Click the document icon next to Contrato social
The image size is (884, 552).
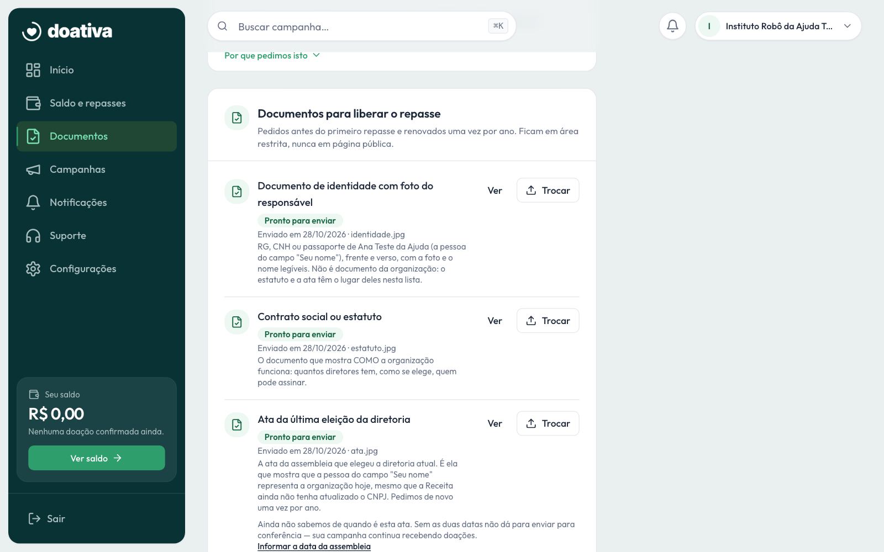tap(236, 321)
